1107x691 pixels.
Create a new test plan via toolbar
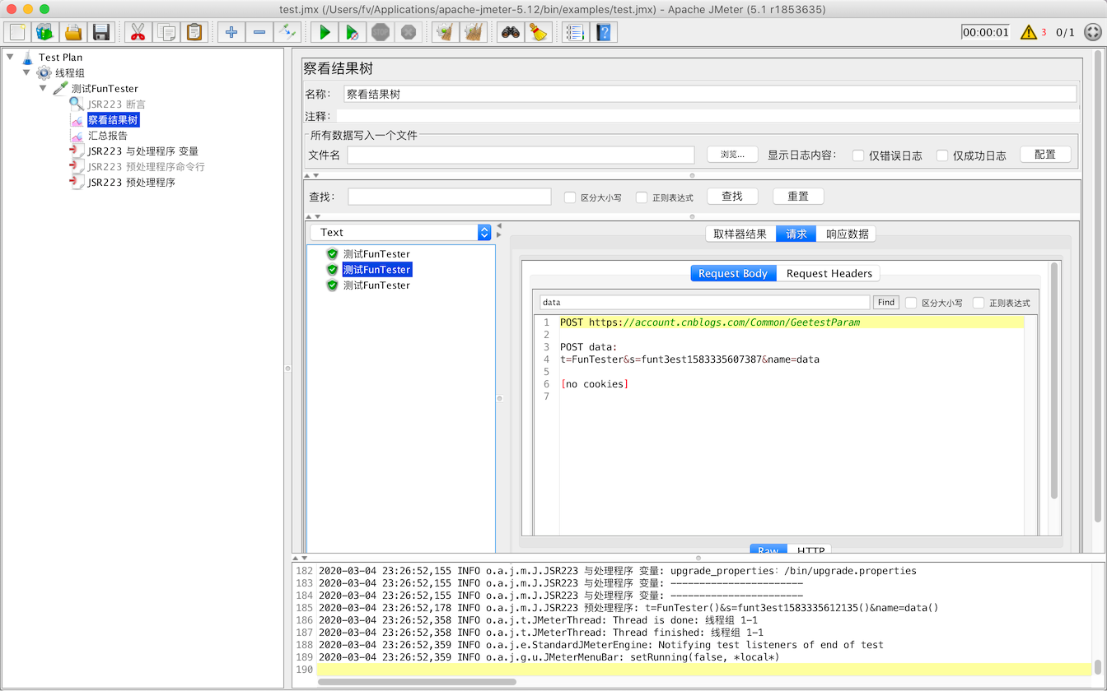coord(17,32)
